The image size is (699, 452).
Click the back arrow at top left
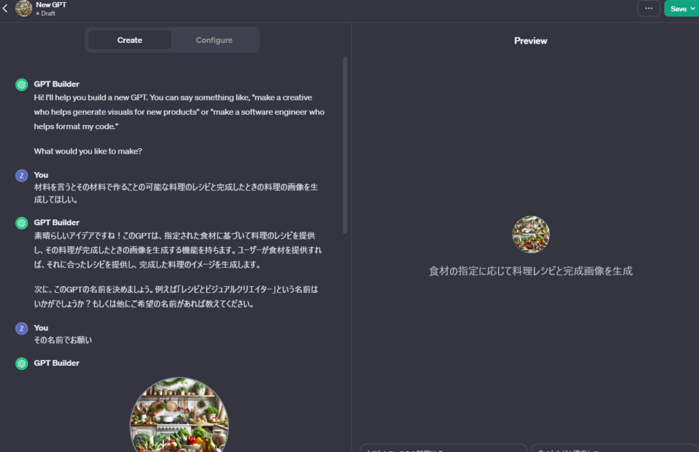pos(5,9)
